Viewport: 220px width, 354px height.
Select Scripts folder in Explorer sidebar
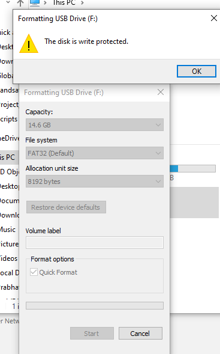pos(8,119)
